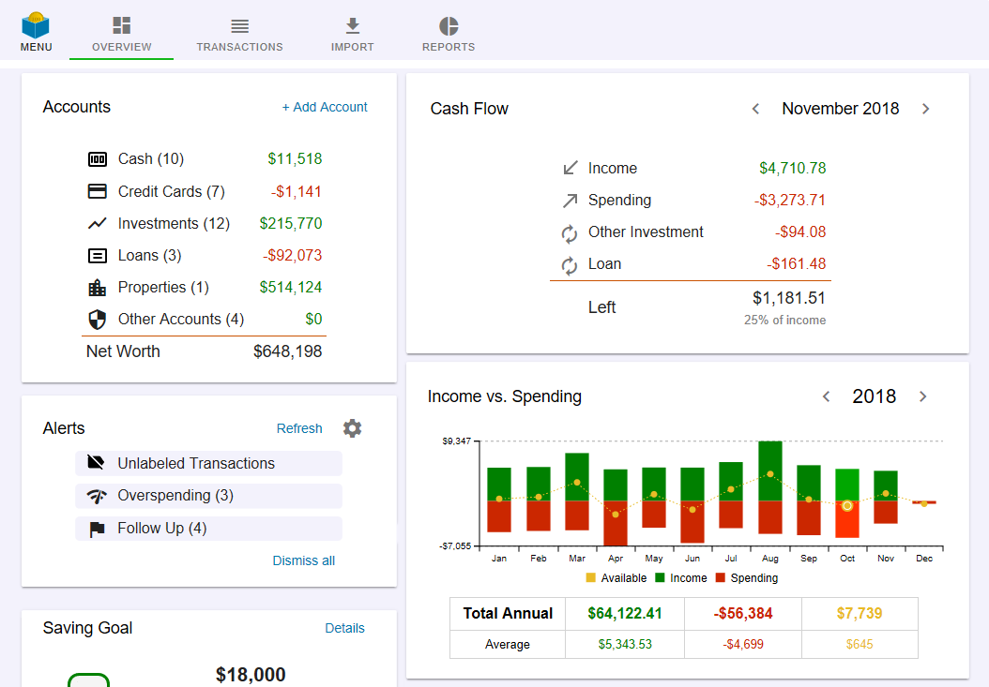The height and width of the screenshot is (687, 989).
Task: Toggle Available series in chart legend
Action: coord(616,578)
